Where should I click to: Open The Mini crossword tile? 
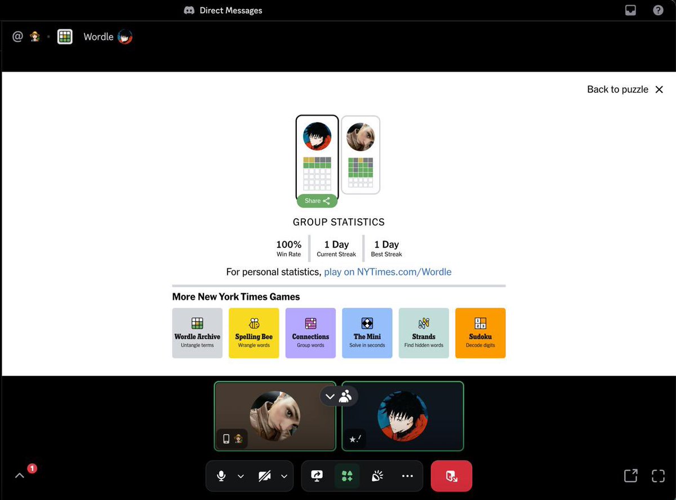coord(367,333)
